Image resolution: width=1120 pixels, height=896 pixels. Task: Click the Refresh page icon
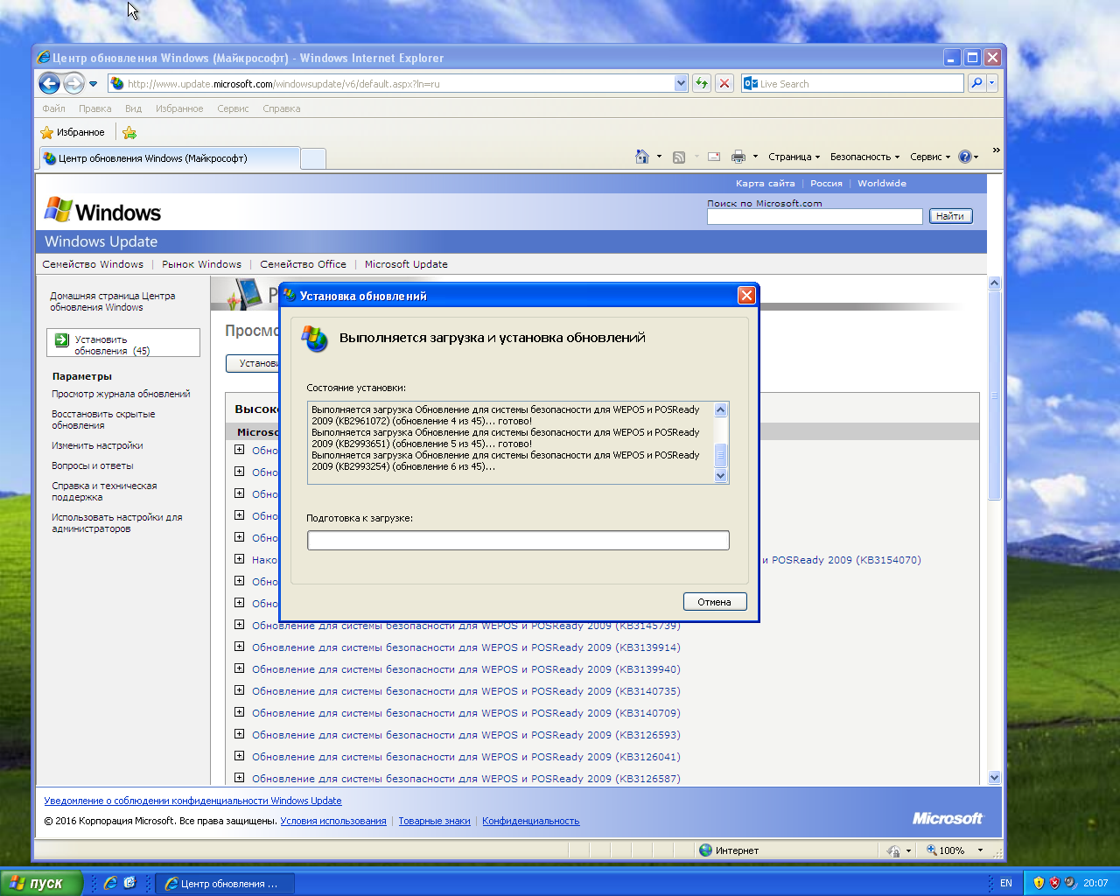(x=702, y=83)
